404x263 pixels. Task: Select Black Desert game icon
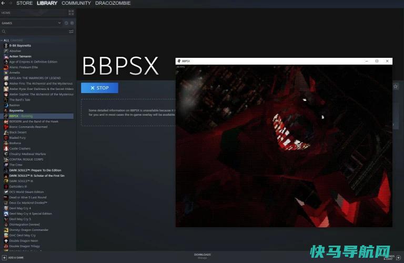6,132
